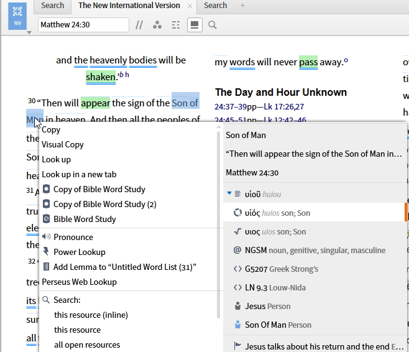Image resolution: width=409 pixels, height=352 pixels.
Task: Switch to the first Search tab
Action: tap(52, 6)
